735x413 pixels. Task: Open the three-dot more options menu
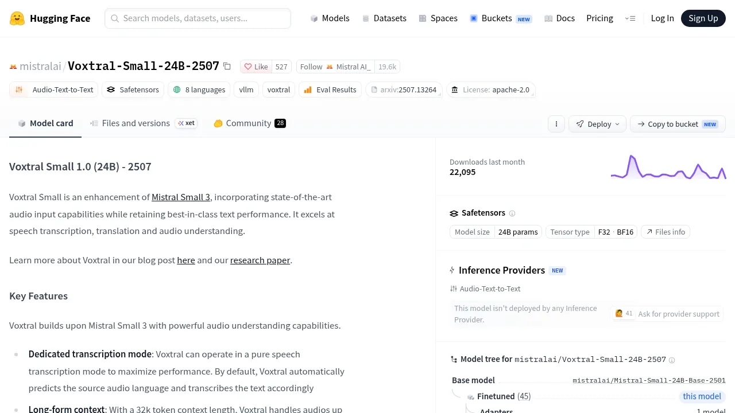(x=556, y=124)
